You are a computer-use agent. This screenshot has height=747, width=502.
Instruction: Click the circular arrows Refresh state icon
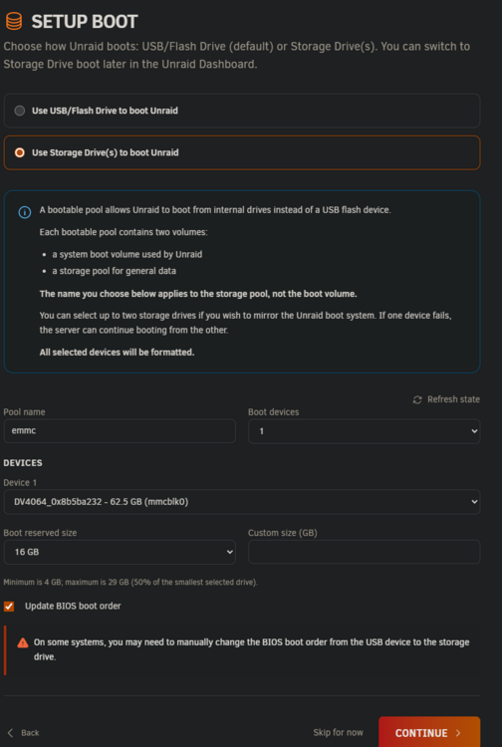(417, 399)
